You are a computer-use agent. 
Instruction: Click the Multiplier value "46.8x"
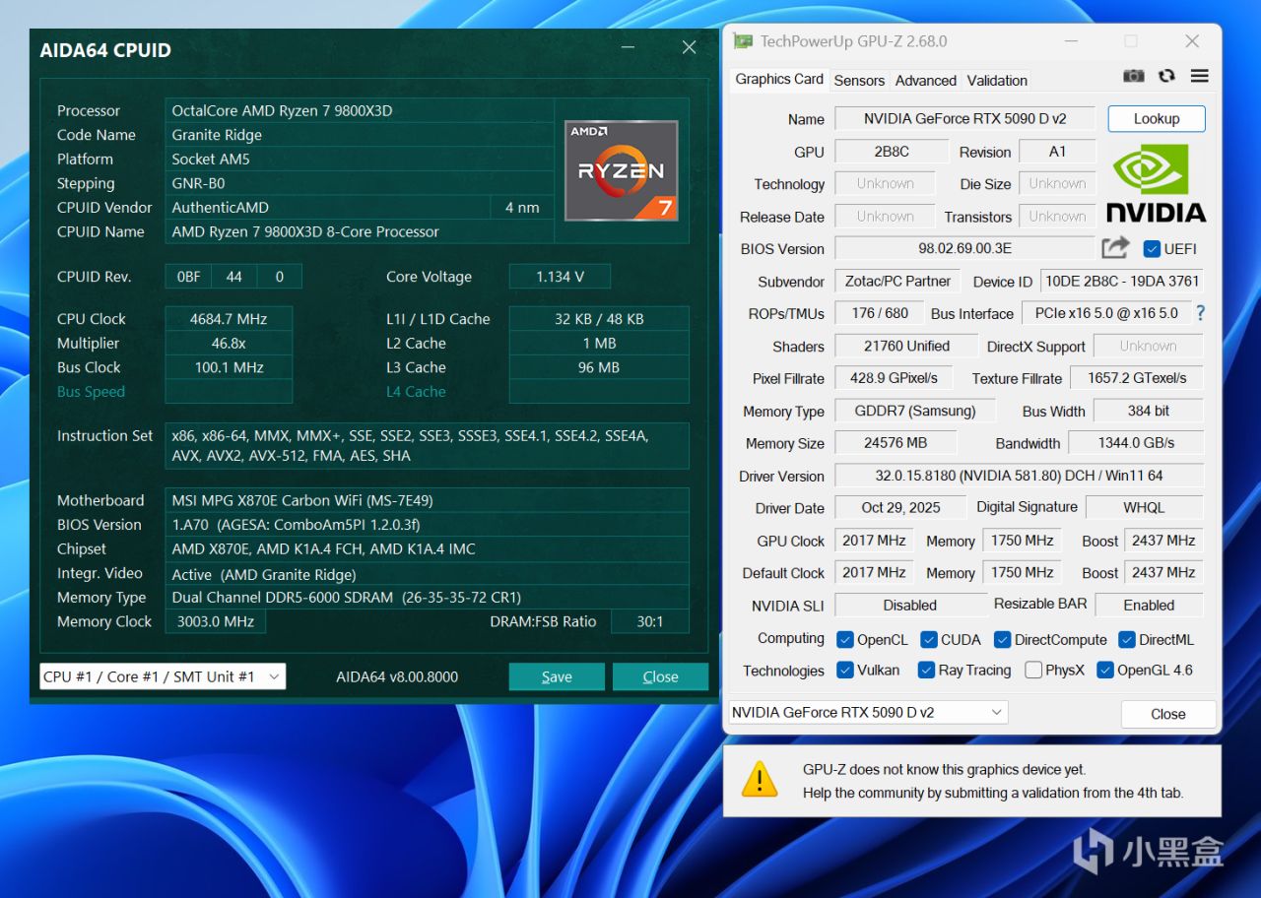[229, 344]
